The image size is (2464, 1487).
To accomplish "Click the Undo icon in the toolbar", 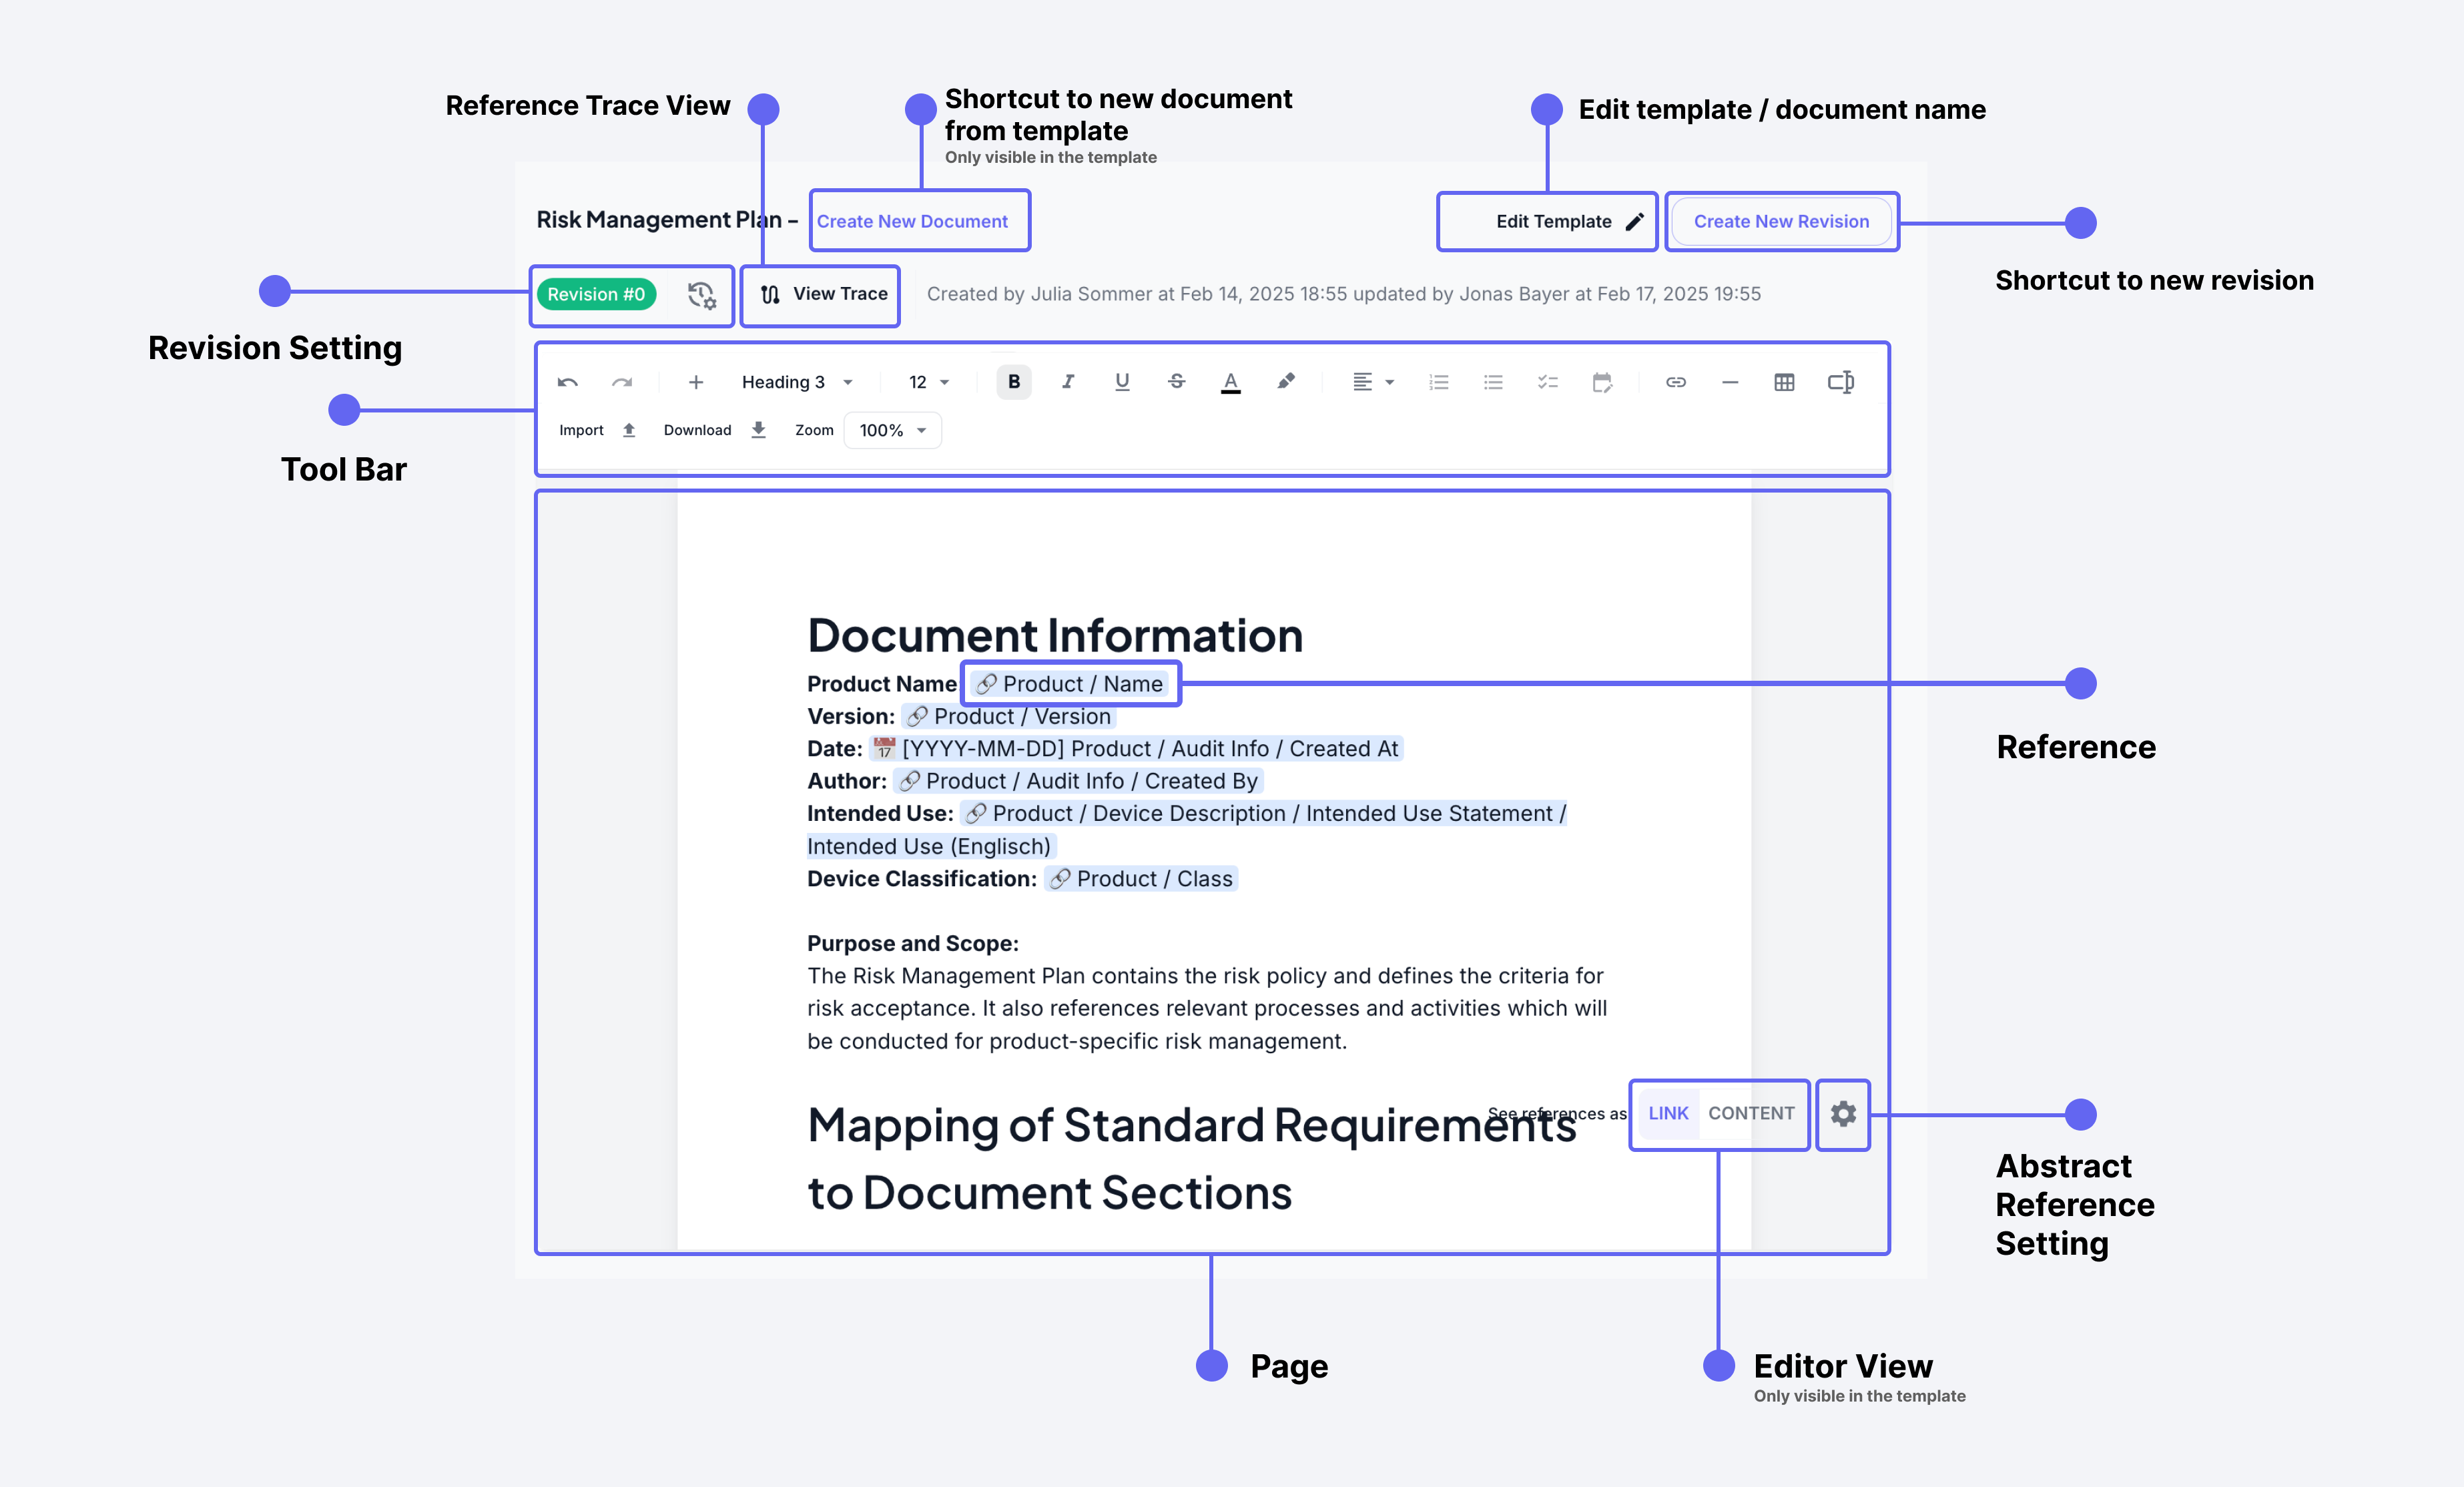I will pyautogui.click(x=568, y=381).
